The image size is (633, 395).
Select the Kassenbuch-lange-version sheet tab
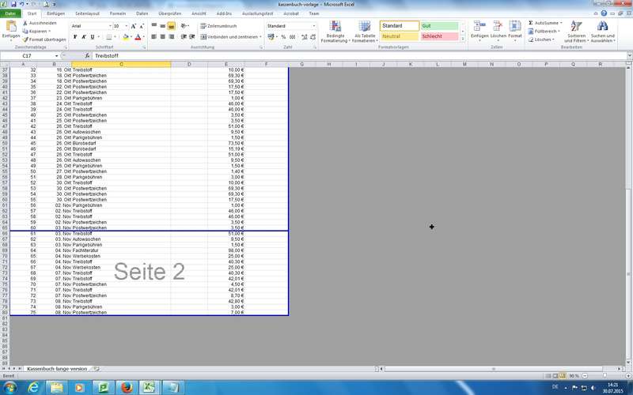(x=55, y=368)
